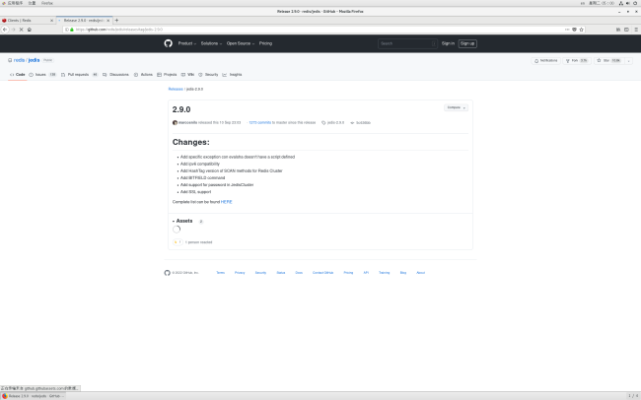Click the HERE complete list link
This screenshot has width=641, height=400.
[227, 202]
